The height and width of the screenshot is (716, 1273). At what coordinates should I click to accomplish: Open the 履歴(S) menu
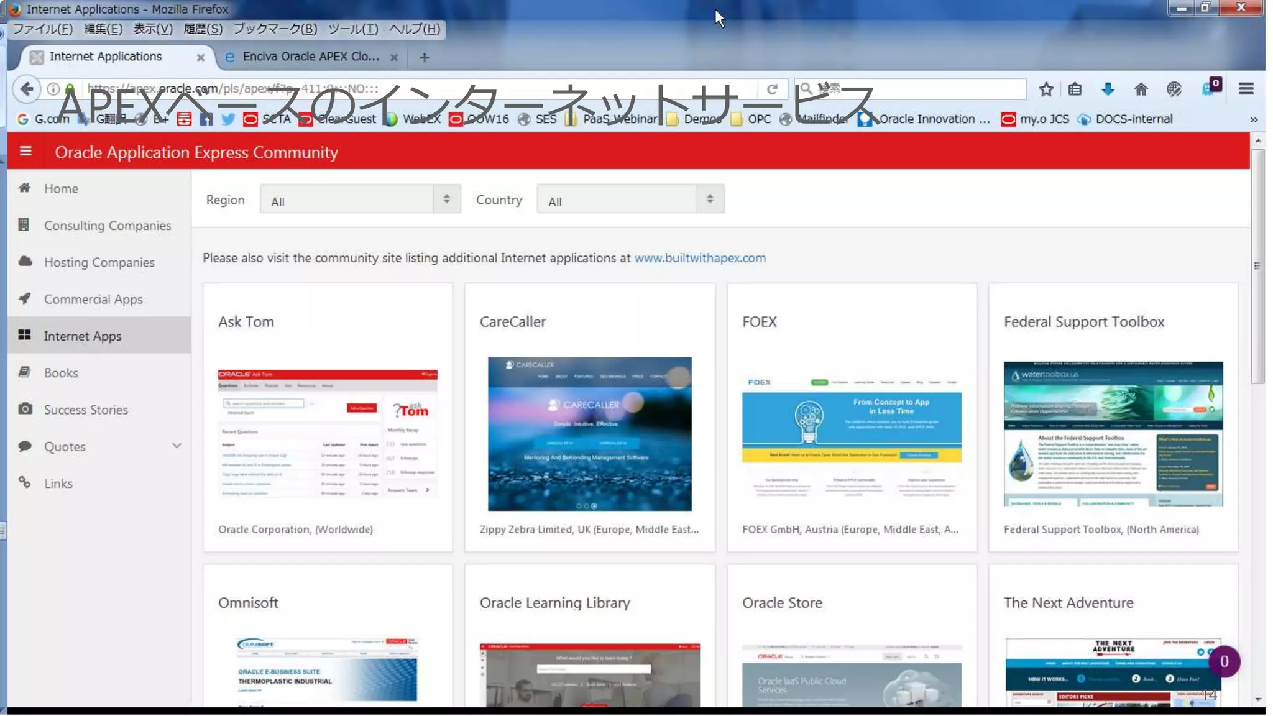pyautogui.click(x=203, y=29)
